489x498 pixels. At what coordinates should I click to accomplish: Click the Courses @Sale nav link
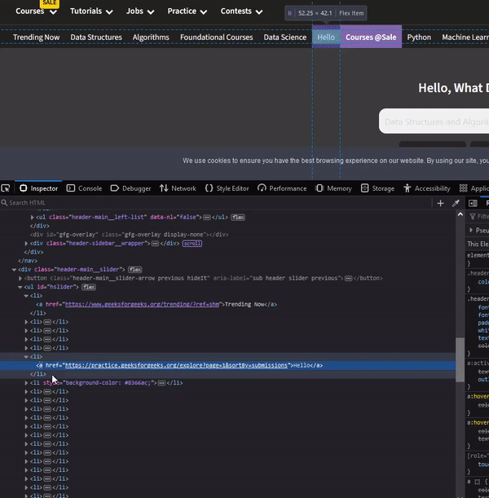coord(371,37)
